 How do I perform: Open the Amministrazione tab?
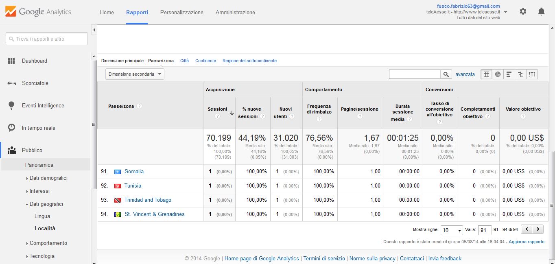(235, 12)
